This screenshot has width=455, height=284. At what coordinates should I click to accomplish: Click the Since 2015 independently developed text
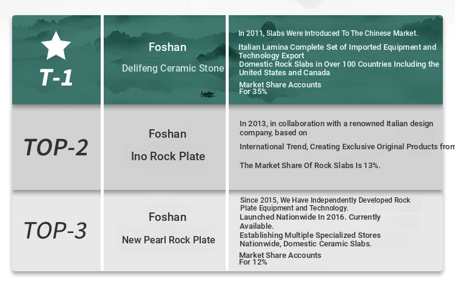click(x=325, y=204)
